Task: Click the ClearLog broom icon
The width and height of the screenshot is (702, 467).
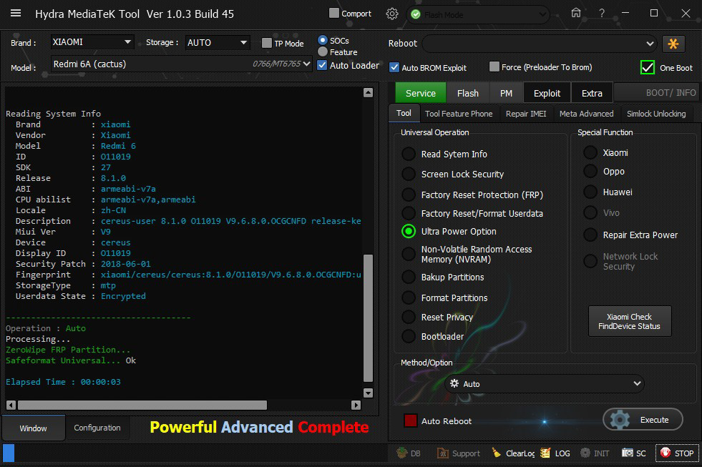Action: [497, 453]
